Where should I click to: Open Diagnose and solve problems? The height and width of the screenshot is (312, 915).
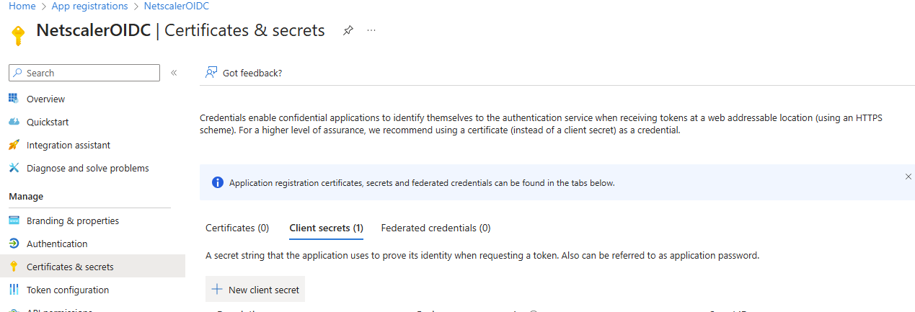[x=87, y=168]
